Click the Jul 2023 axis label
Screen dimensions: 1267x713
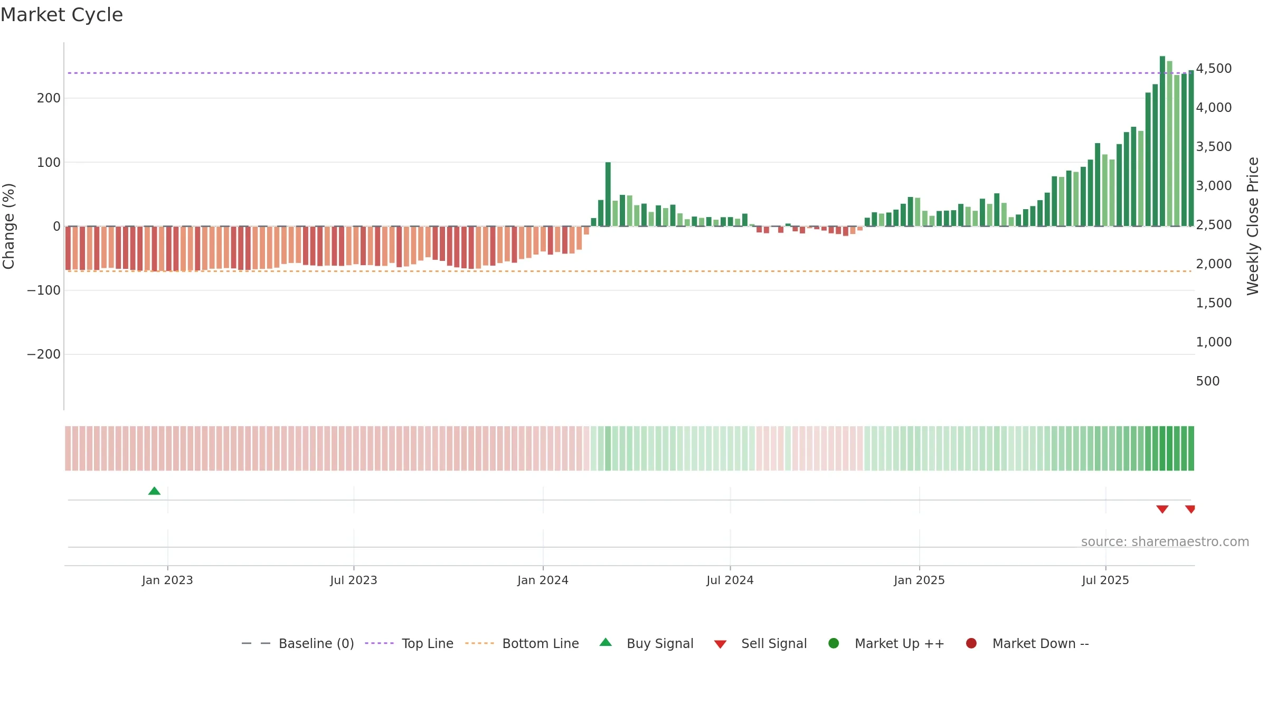pyautogui.click(x=354, y=580)
